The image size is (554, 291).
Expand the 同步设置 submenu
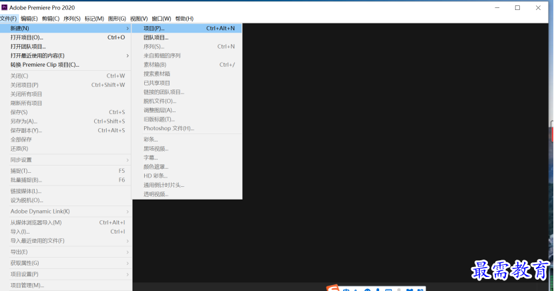point(66,160)
